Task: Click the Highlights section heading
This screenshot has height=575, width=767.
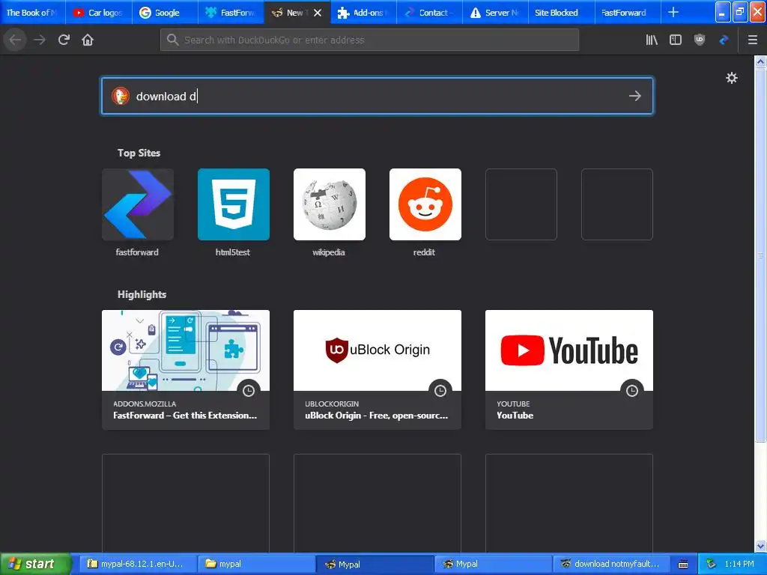Action: (x=142, y=294)
